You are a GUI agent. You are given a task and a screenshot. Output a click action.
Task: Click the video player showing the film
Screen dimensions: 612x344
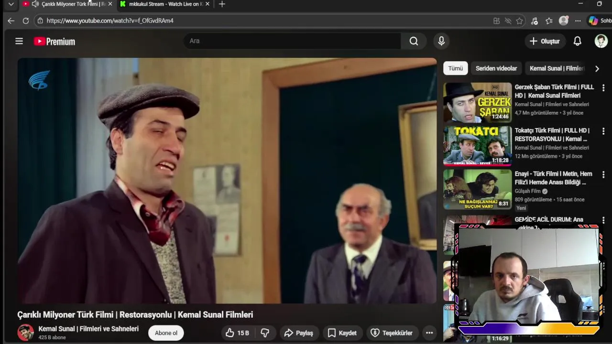[x=227, y=181]
